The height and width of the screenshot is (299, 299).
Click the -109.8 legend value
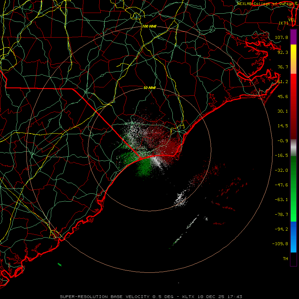[x=280, y=244]
